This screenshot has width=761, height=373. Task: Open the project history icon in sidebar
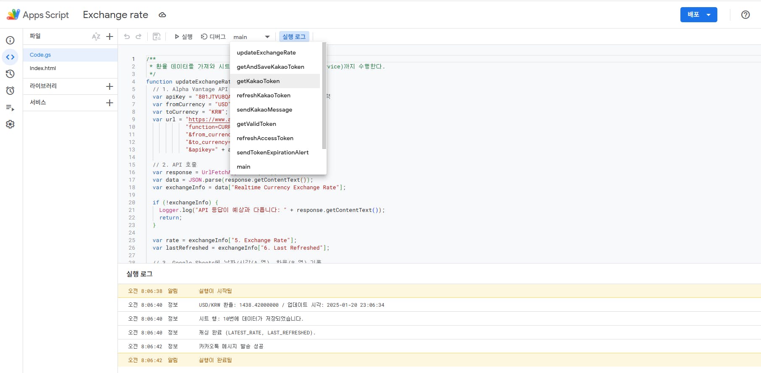pyautogui.click(x=10, y=74)
